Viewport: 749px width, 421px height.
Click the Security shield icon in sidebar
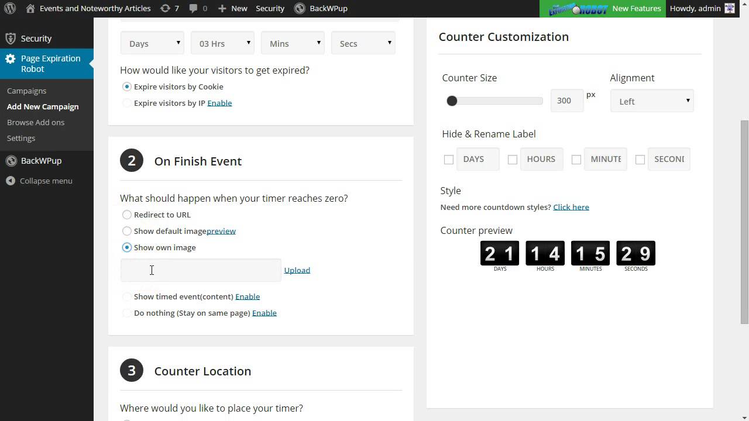[x=10, y=39]
